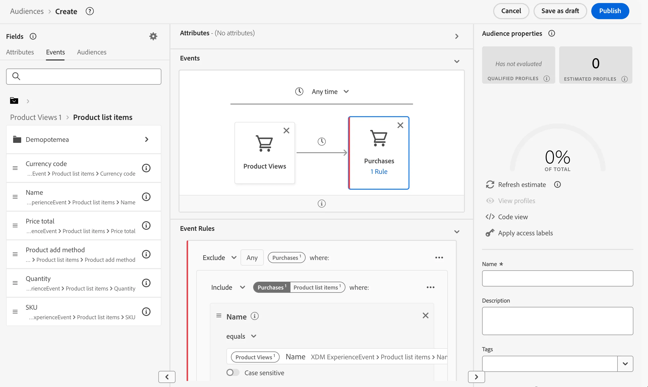
Task: Click info icon beside Estimated Profiles
Action: coord(624,79)
